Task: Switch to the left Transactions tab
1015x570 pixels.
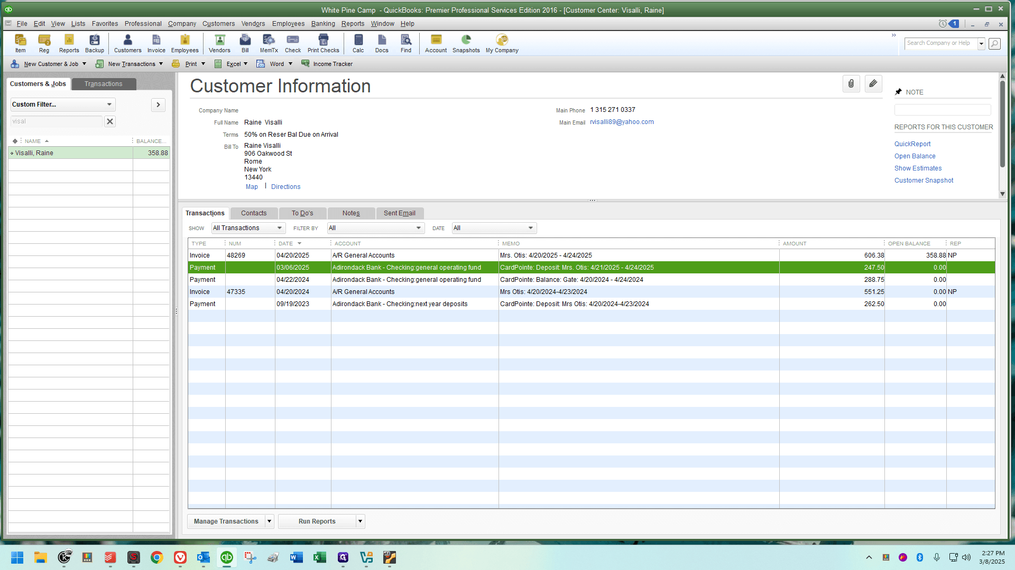Action: click(104, 84)
